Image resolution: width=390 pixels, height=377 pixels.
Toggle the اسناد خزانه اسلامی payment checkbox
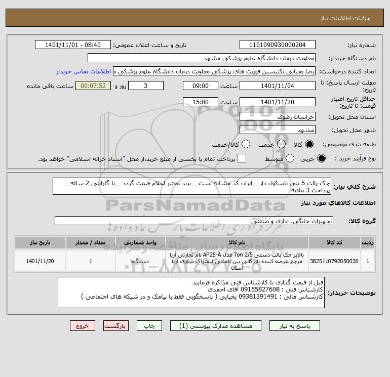point(242,158)
